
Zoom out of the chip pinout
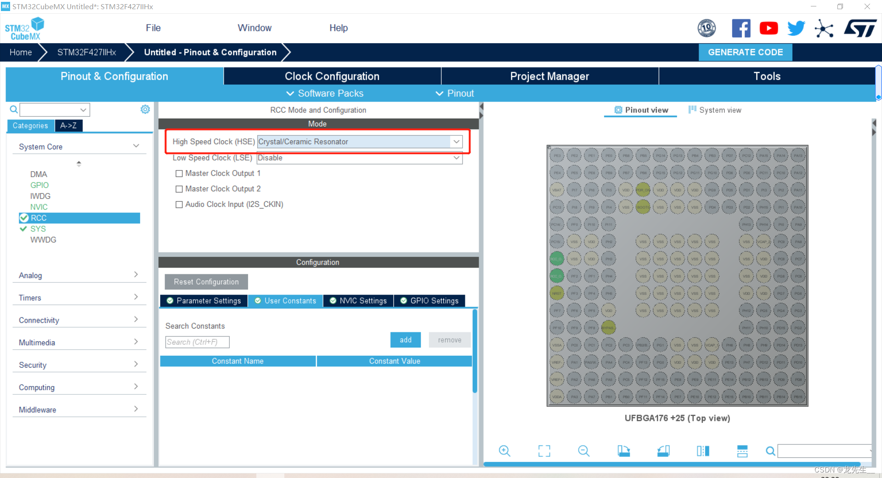584,451
